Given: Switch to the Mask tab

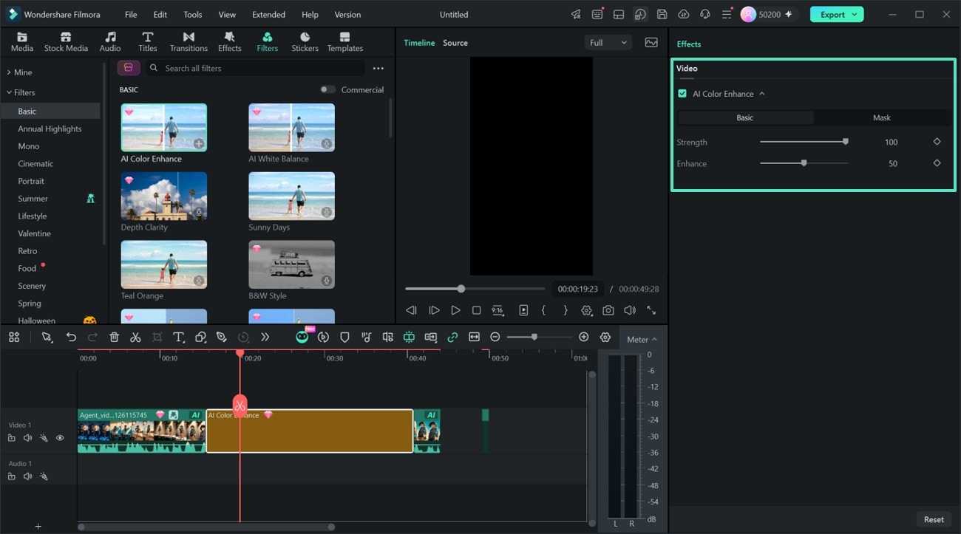Looking at the screenshot, I should tap(882, 117).
